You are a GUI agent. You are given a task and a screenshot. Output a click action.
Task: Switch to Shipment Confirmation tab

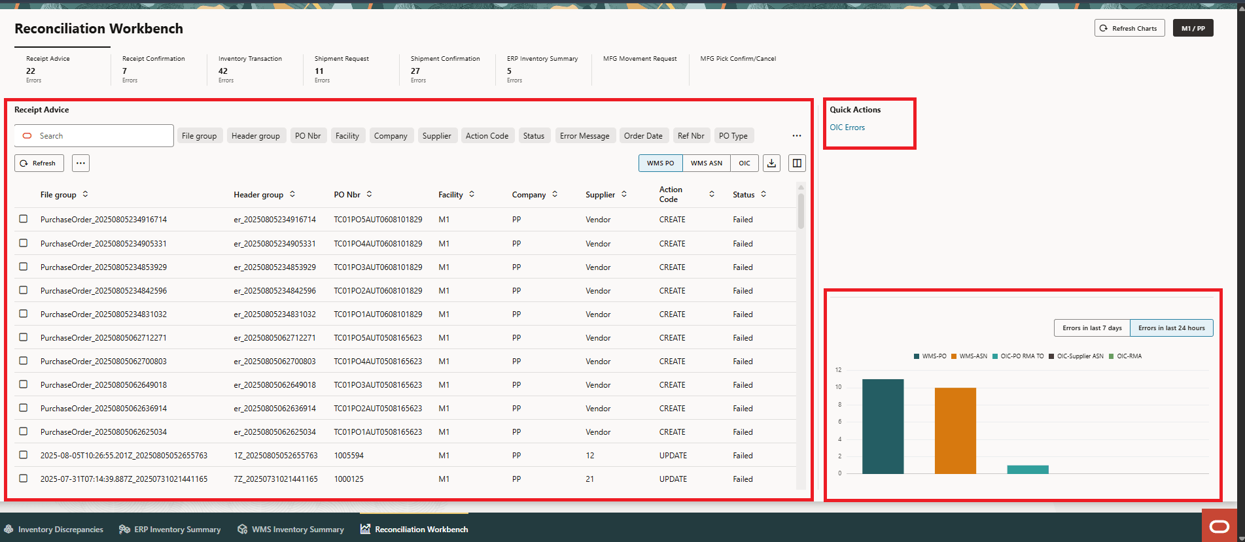pyautogui.click(x=448, y=69)
